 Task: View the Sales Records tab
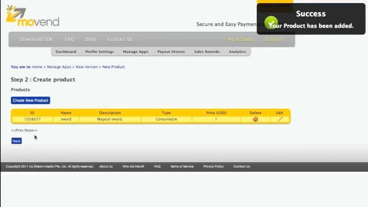coord(207,52)
